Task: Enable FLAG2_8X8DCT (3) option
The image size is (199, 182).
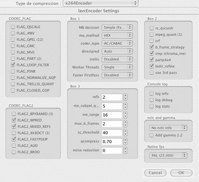Action: click(x=14, y=133)
